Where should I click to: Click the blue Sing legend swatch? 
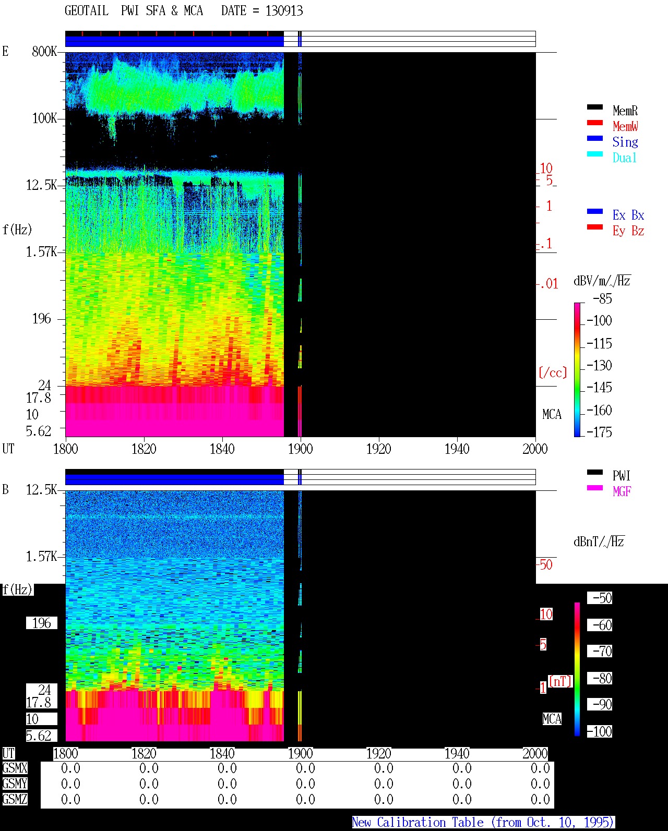tap(595, 138)
